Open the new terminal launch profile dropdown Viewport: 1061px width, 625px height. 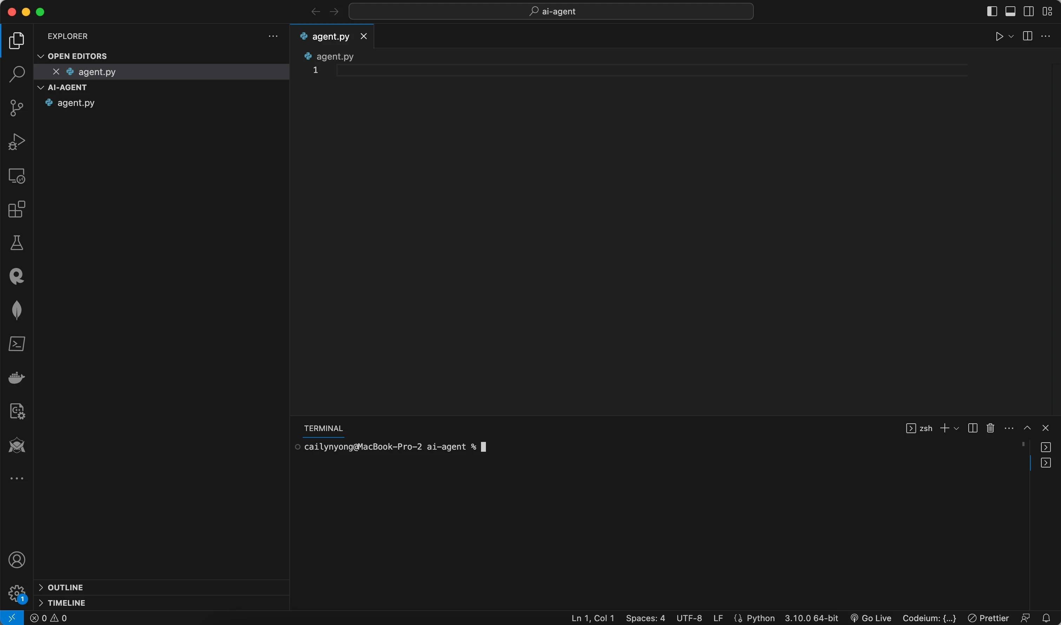pos(956,428)
